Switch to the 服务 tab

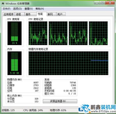coord(31,14)
